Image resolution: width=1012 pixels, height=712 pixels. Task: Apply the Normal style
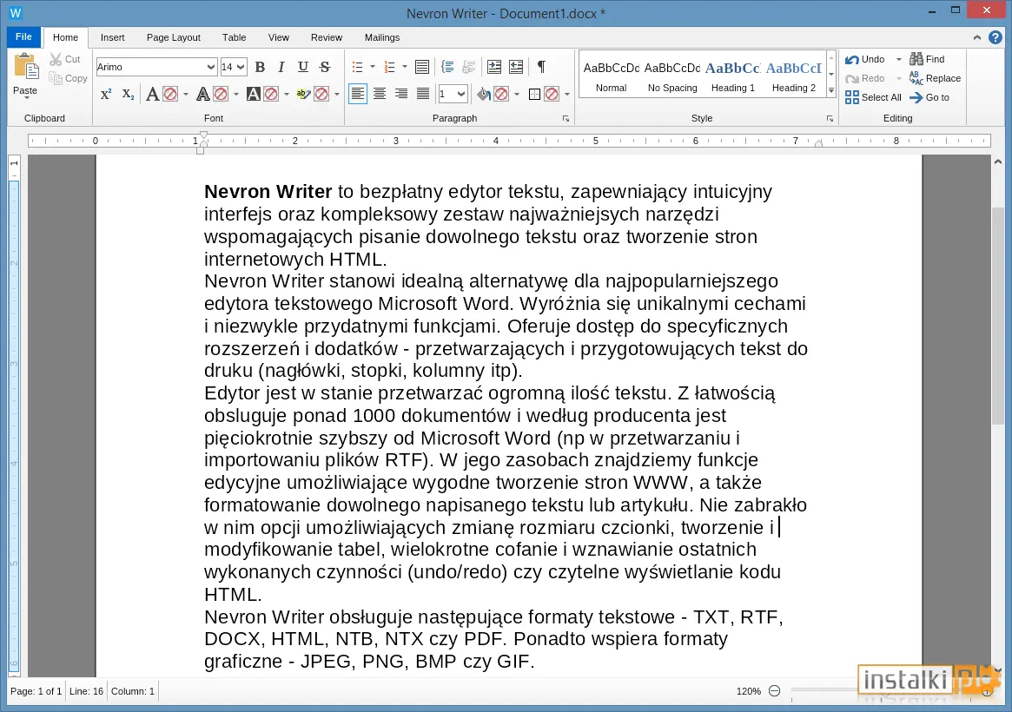(612, 75)
